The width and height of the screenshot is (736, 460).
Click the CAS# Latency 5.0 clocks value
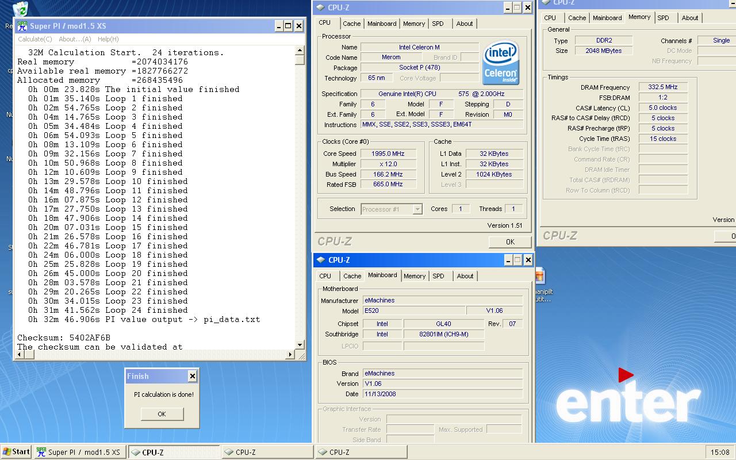[x=663, y=108]
